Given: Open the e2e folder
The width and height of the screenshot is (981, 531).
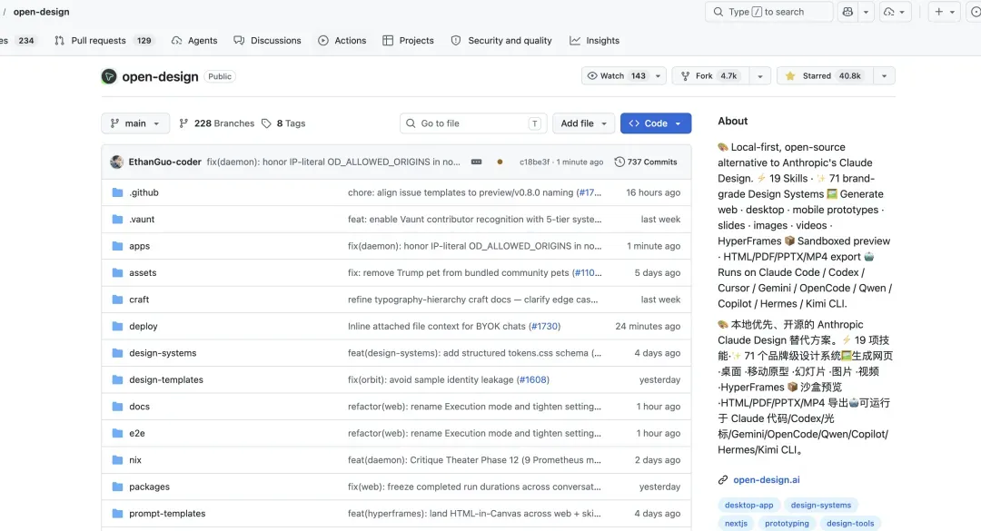Looking at the screenshot, I should pos(137,433).
